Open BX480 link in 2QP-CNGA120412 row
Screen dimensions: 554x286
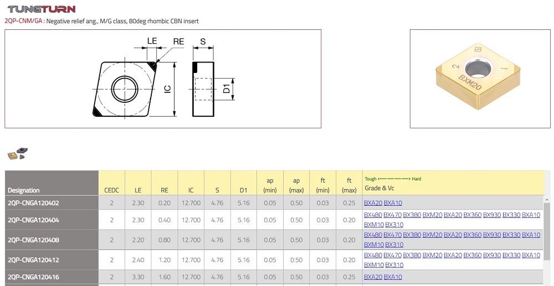pyautogui.click(x=373, y=255)
